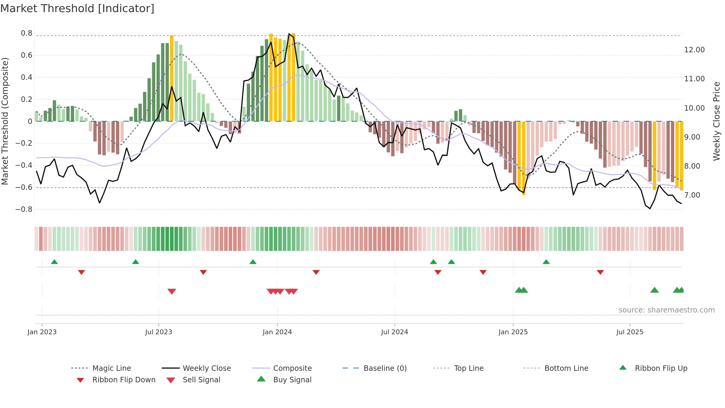Toggle Ribbon Flip Down legend entry
This screenshot has height=408, width=725.
pyautogui.click(x=116, y=380)
